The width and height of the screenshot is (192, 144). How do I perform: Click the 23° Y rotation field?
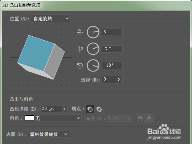click(112, 49)
